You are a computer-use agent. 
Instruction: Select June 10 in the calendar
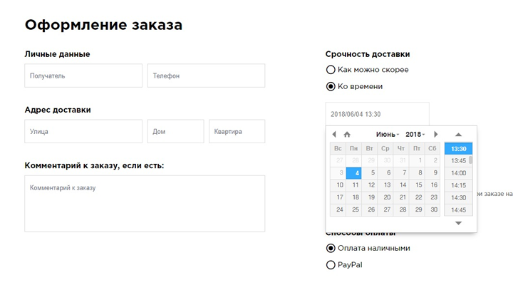[x=338, y=185]
